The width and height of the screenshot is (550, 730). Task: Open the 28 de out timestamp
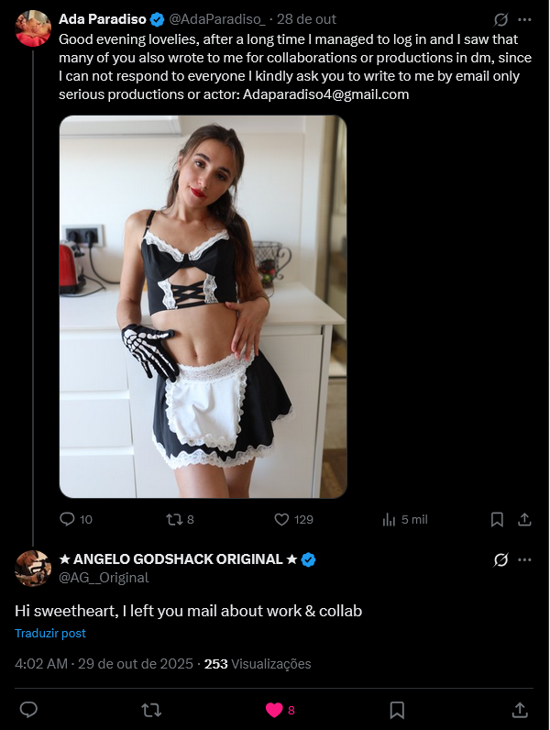(x=306, y=19)
